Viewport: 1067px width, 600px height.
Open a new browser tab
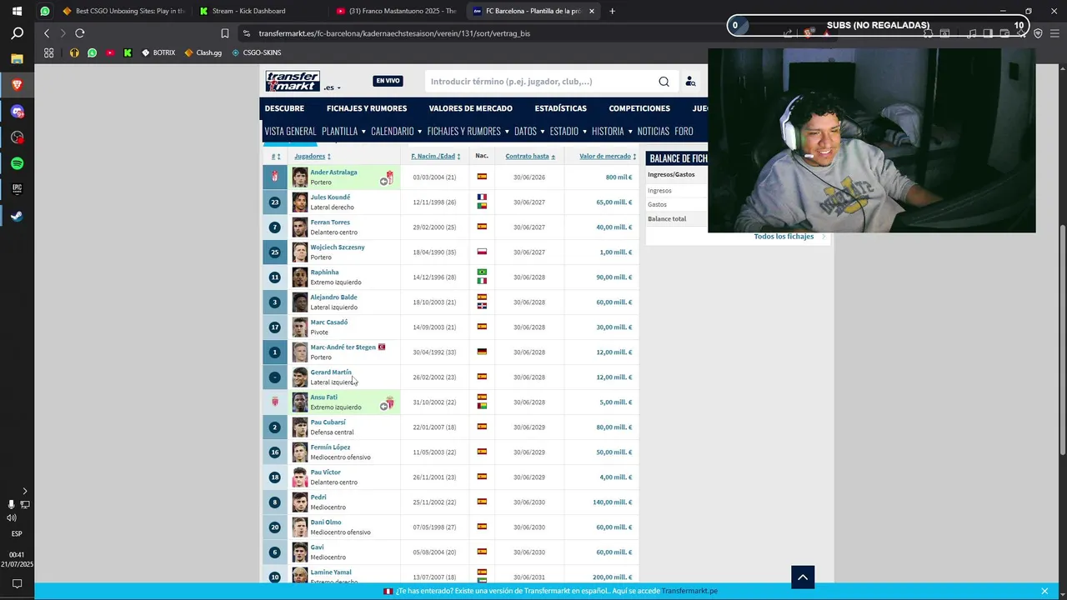tap(612, 11)
